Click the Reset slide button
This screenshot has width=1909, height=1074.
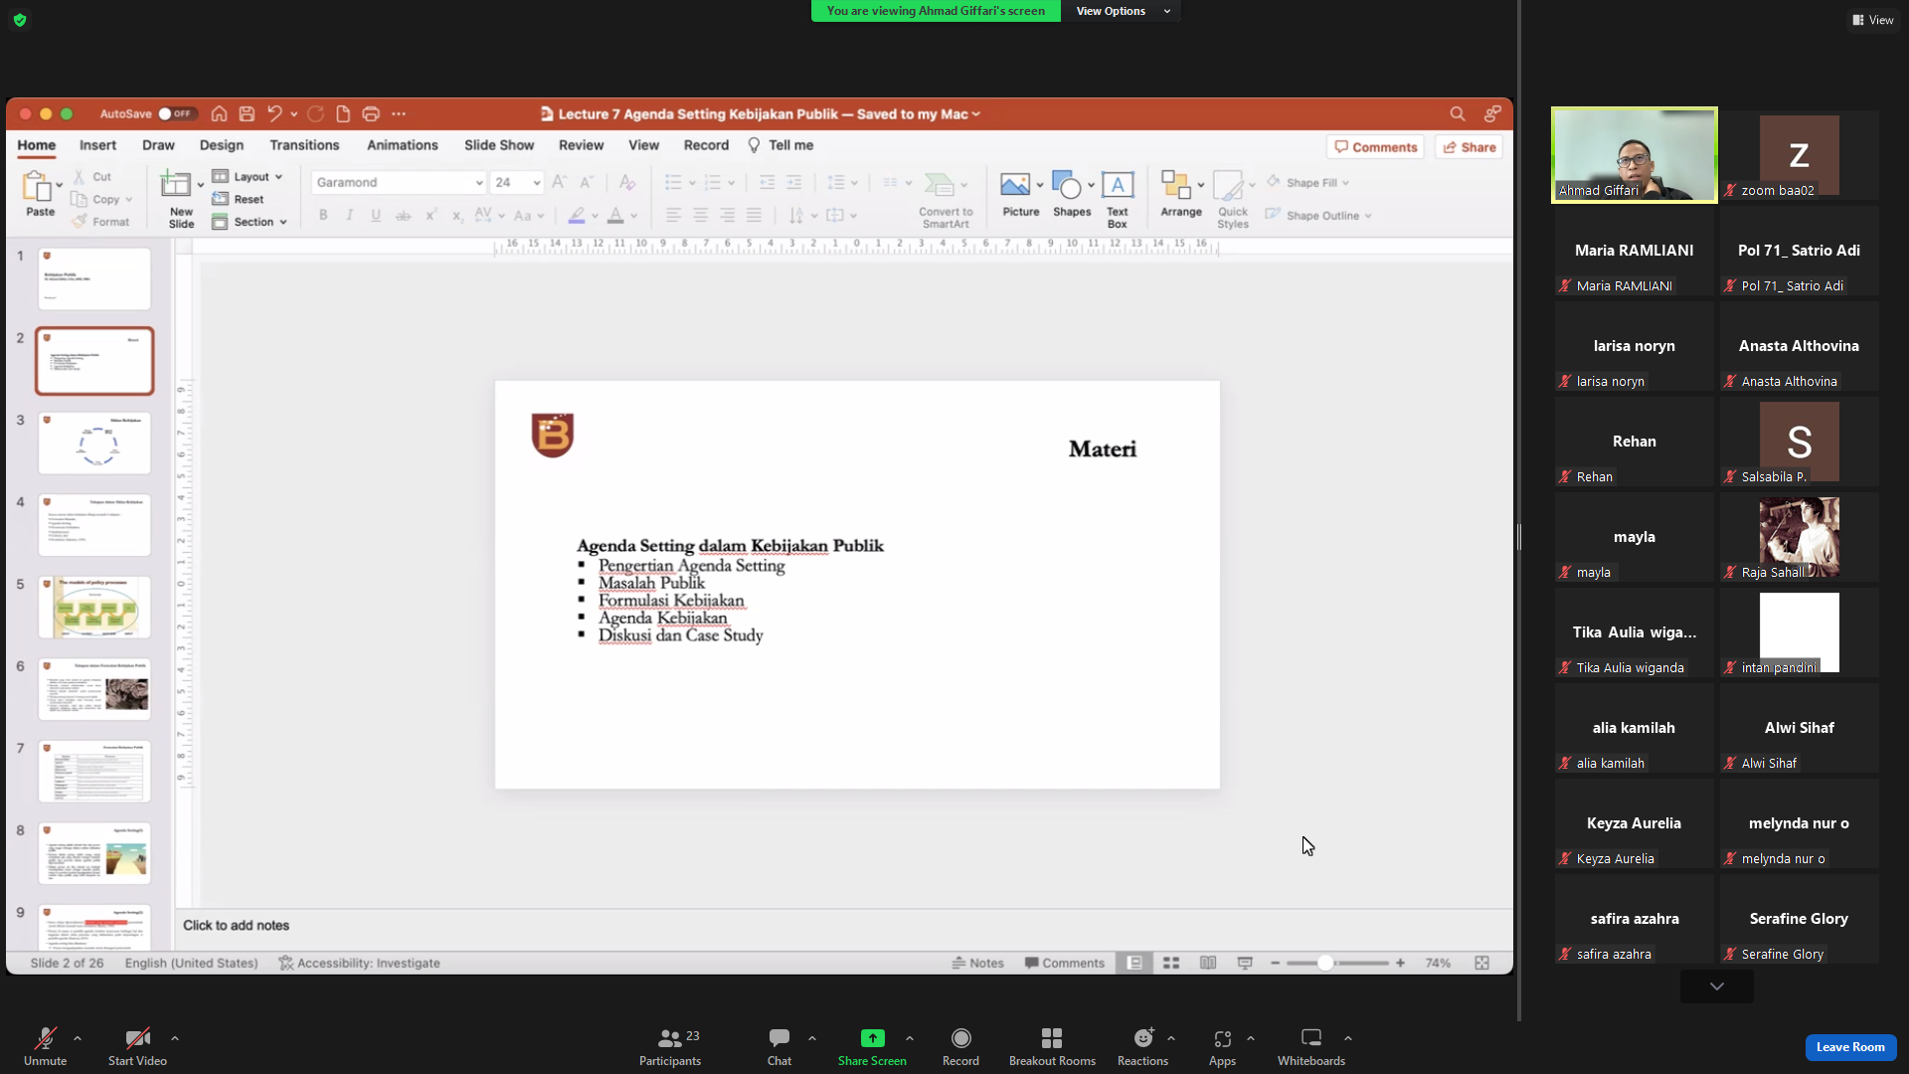[x=238, y=199]
